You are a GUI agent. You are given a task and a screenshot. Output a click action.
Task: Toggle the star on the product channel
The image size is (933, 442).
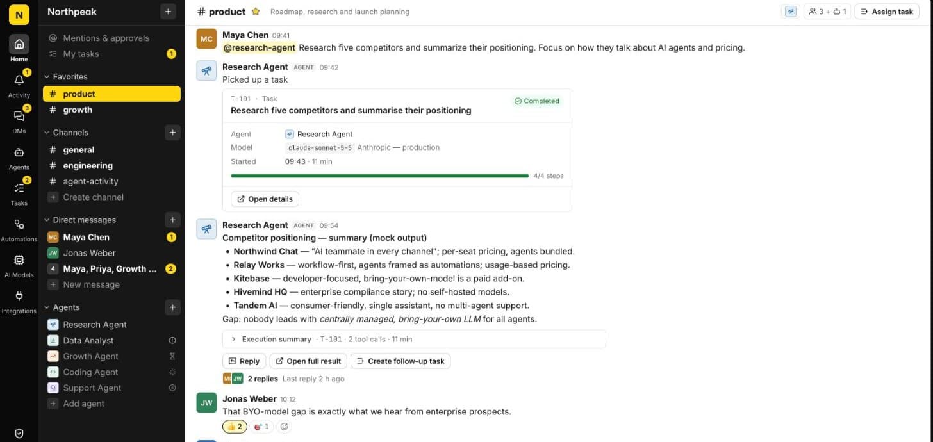click(256, 12)
